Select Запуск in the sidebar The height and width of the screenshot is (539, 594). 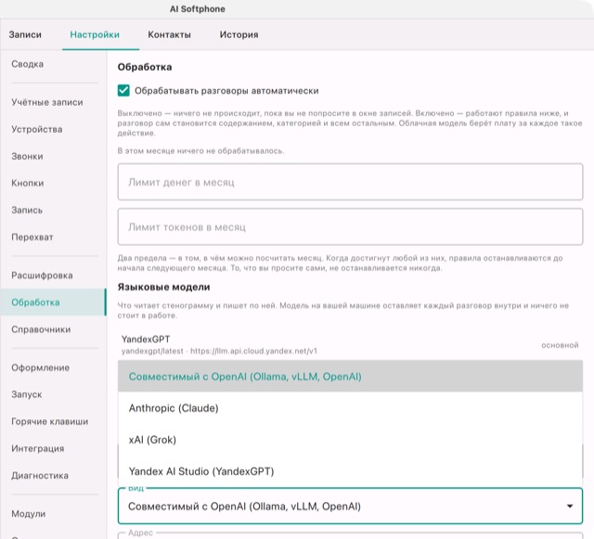[27, 394]
